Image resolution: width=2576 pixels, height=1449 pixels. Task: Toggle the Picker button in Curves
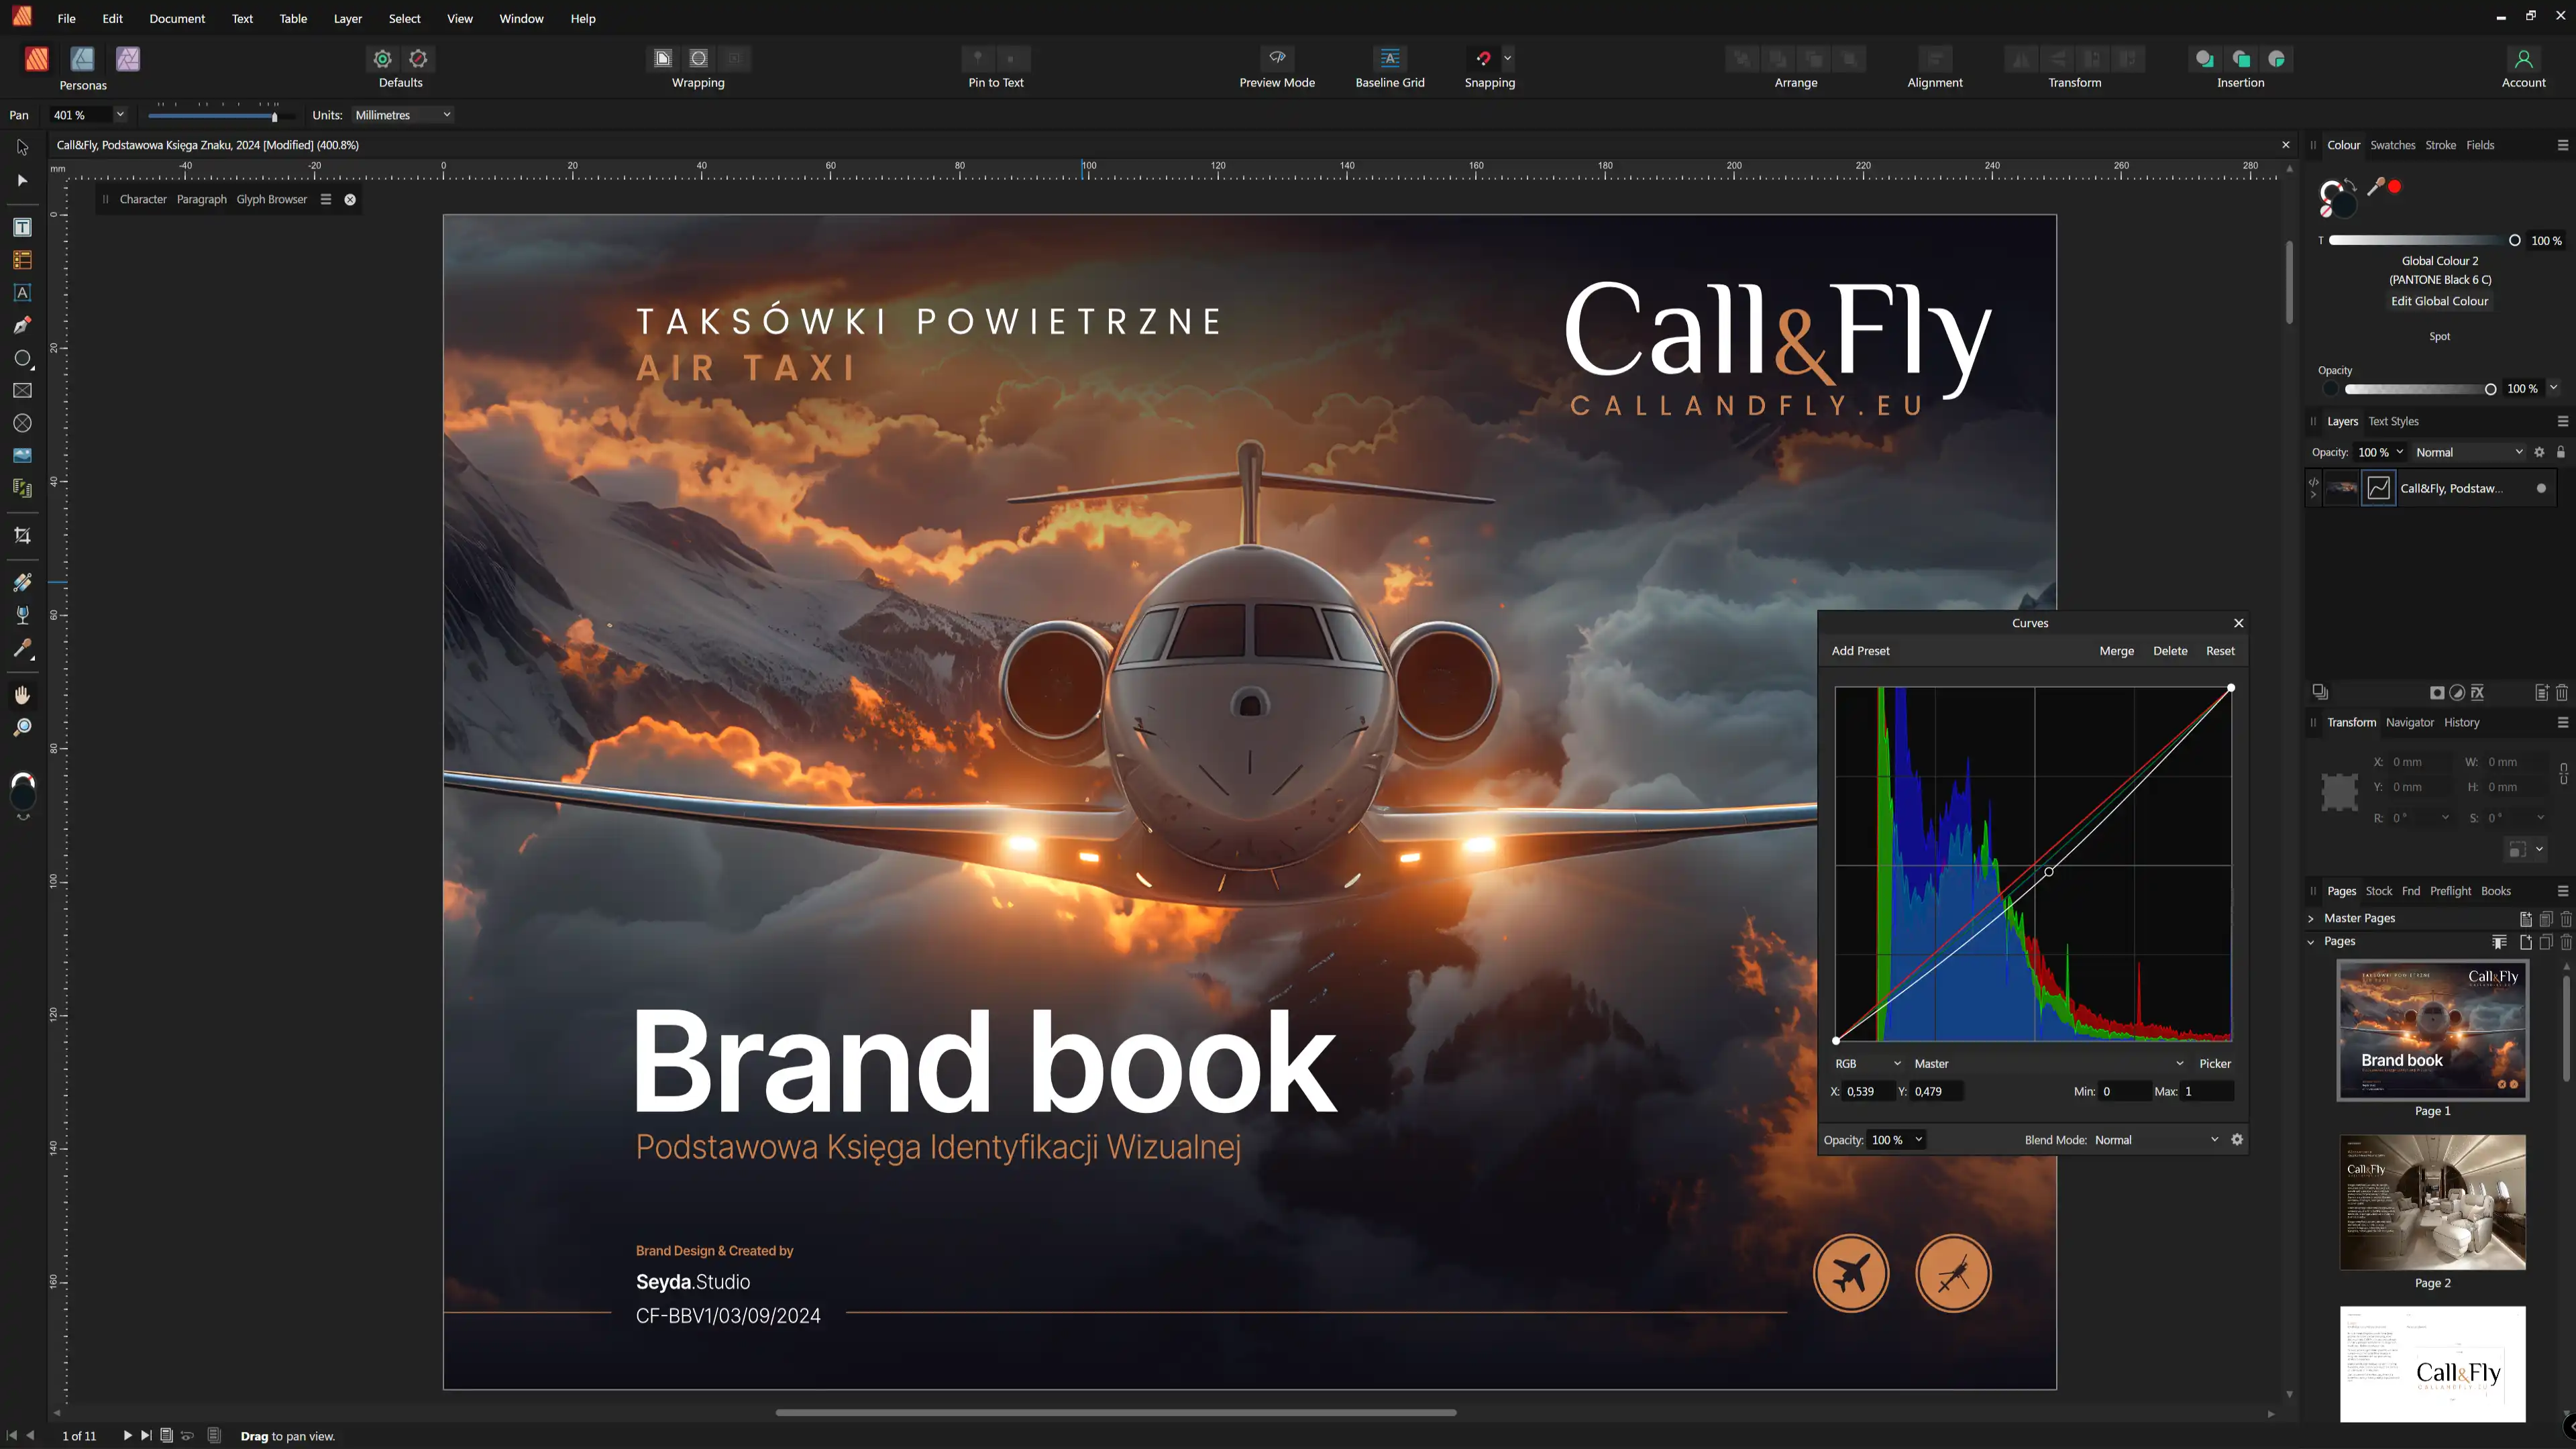[2215, 1064]
